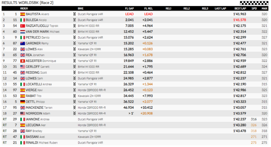Screen dimensions: 271x147
Task: Click the Turkish flag next to Razgatlioglu
Action: pyautogui.click(x=23, y=26)
